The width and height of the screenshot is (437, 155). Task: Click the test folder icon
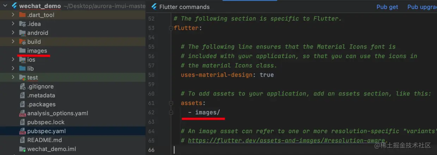pos(23,77)
